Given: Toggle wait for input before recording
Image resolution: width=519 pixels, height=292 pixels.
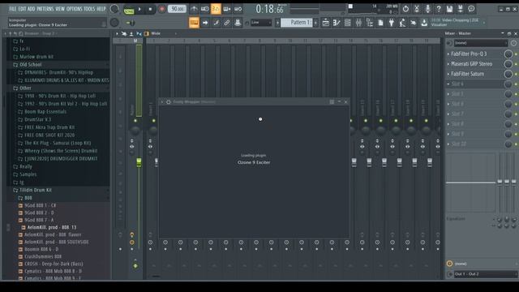Looking at the screenshot, I should tap(205, 9).
